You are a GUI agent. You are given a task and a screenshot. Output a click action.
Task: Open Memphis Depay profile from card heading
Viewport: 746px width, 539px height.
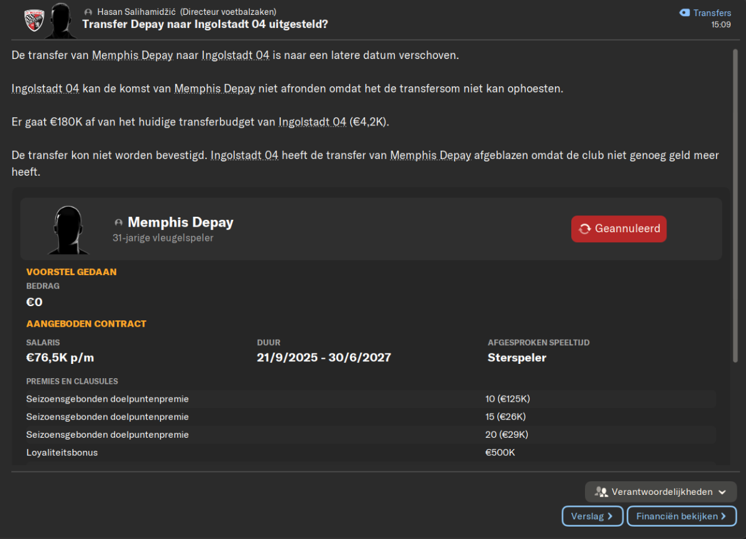[x=180, y=222]
